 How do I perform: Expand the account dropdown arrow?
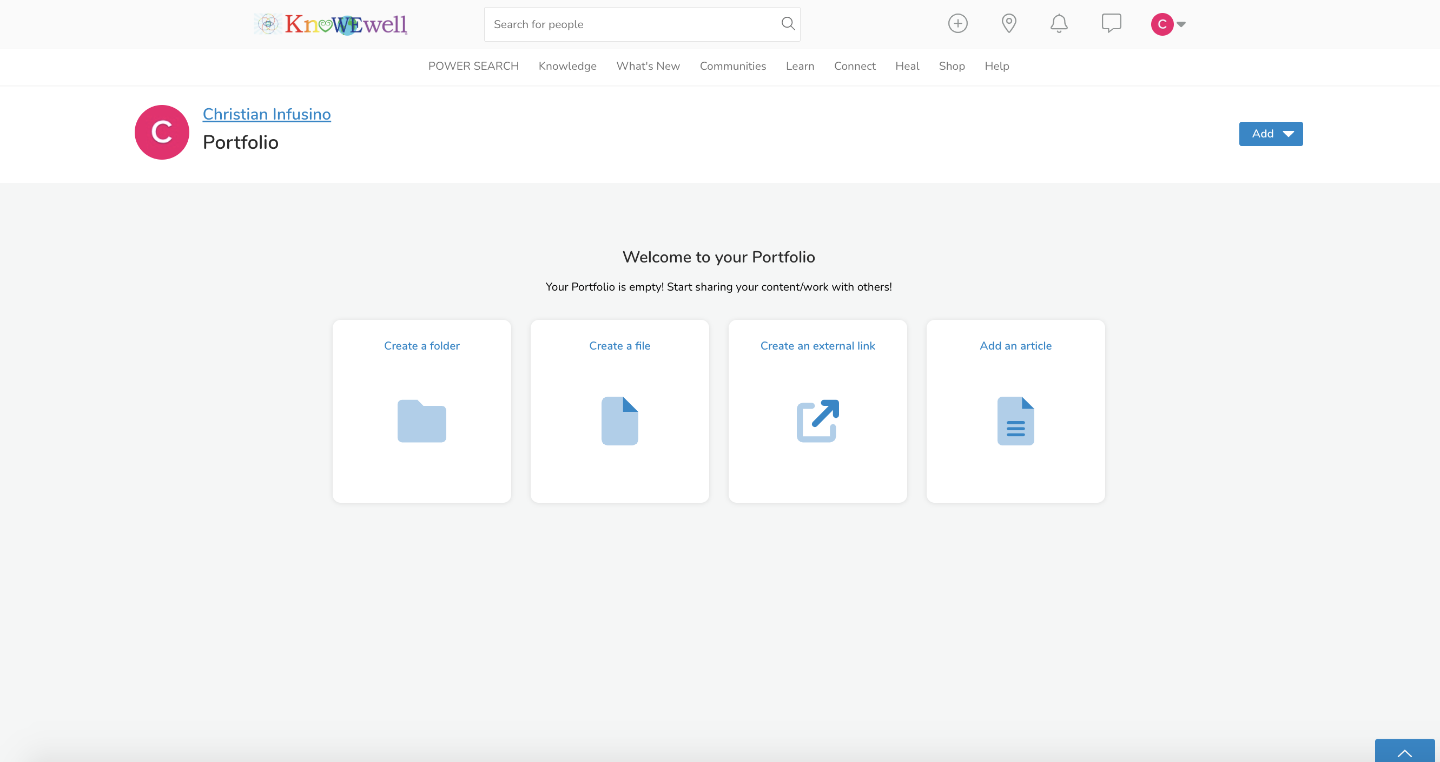[x=1181, y=24]
